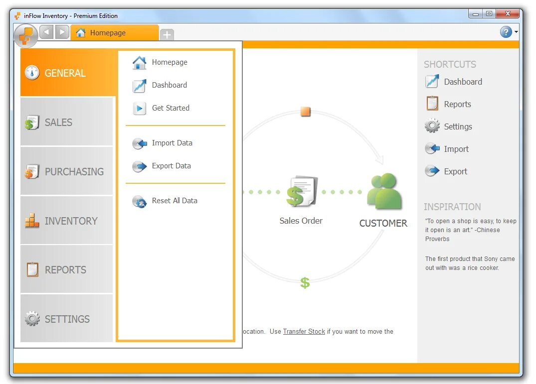Minimize the inFlow Inventory window
The width and height of the screenshot is (536, 384).
click(x=475, y=13)
